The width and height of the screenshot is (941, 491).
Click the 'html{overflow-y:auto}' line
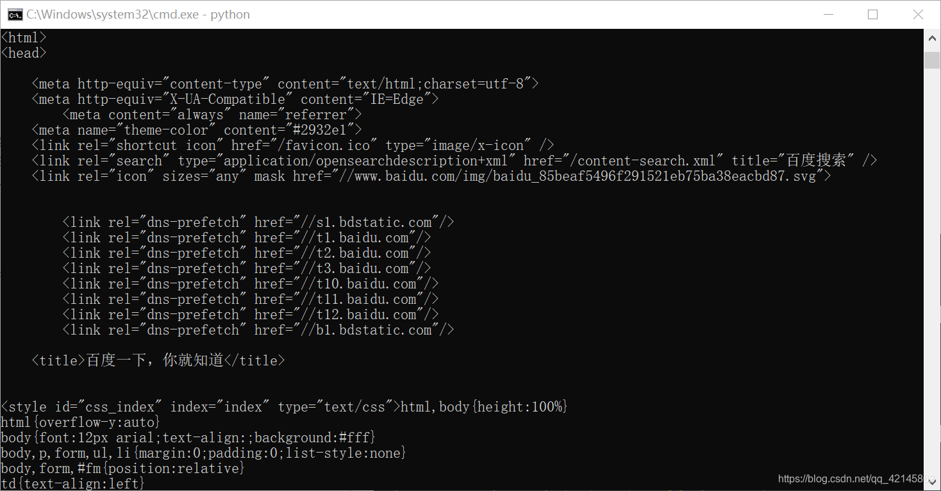pyautogui.click(x=81, y=422)
